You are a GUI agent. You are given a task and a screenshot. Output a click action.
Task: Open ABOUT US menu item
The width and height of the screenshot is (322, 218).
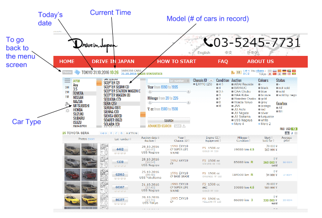261,61
